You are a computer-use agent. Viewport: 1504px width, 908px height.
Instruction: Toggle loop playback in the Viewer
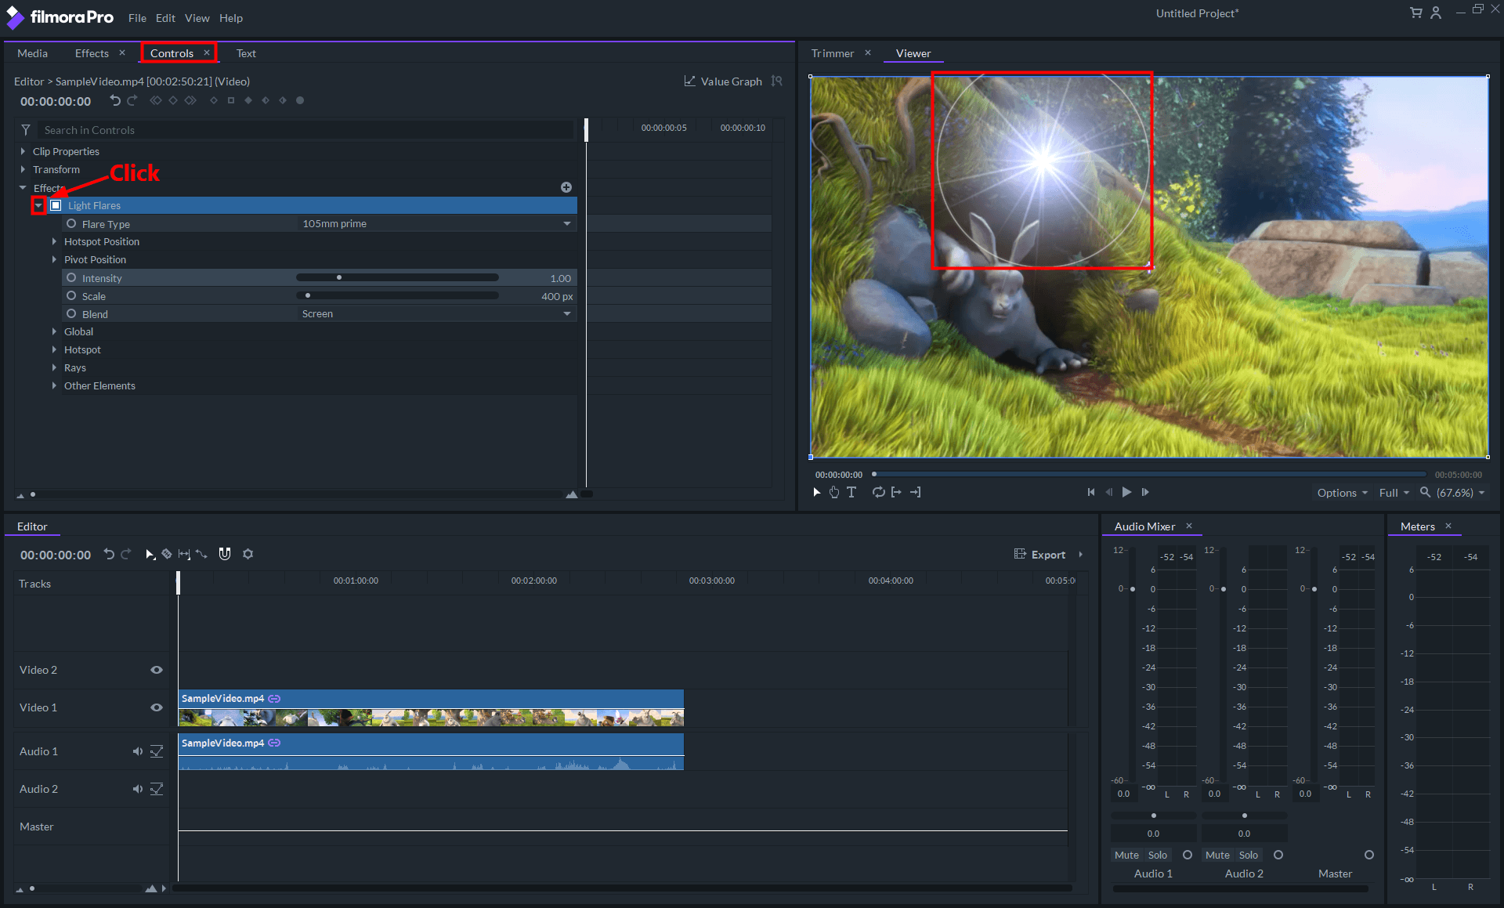point(878,492)
